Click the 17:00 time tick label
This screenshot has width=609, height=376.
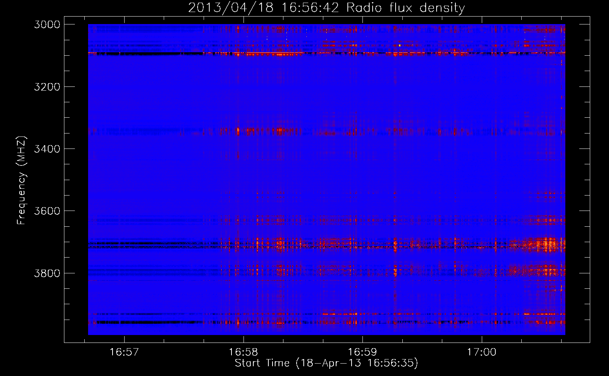(481, 352)
